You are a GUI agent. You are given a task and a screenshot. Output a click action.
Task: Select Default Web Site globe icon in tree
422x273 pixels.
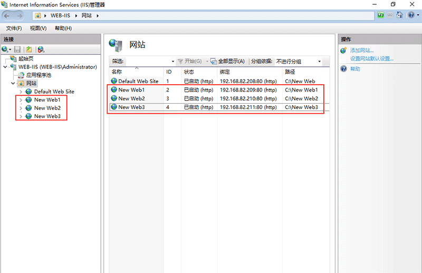28,92
